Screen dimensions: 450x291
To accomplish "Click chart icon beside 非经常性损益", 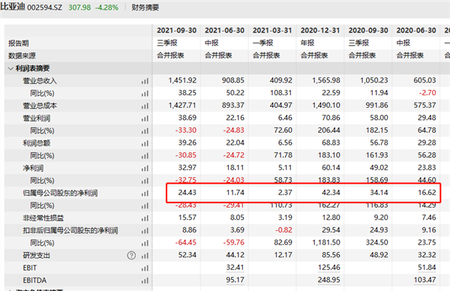I will pos(145,218).
